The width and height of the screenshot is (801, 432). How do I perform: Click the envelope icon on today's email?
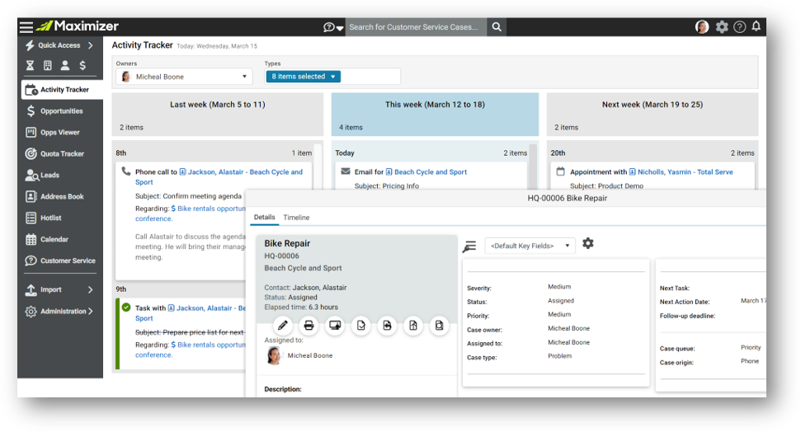pos(346,171)
